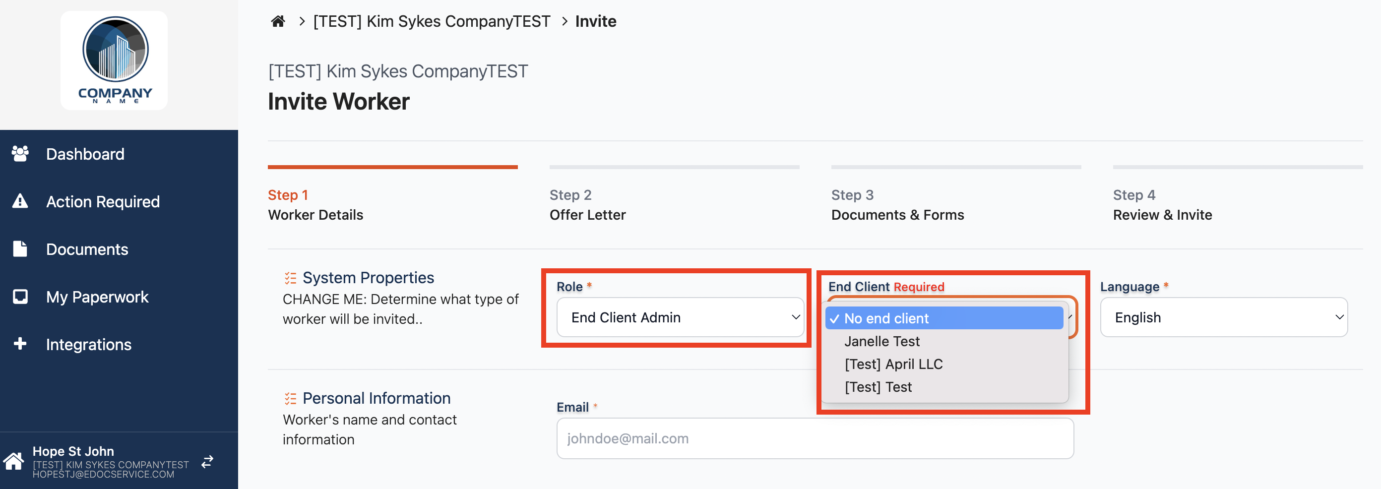Click the switch account arrows icon

point(207,462)
